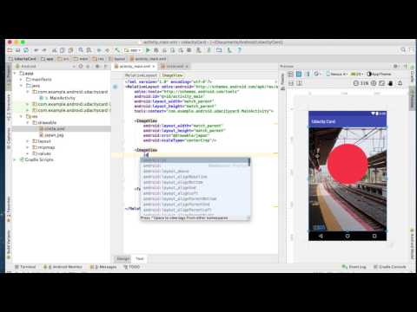Open the TODO tool window
Screen dimensions: 417x312
pos(132,267)
